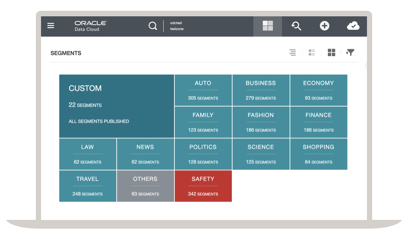Image resolution: width=408 pixels, height=239 pixels.
Task: Switch to tile grid view icon
Action: tap(331, 52)
